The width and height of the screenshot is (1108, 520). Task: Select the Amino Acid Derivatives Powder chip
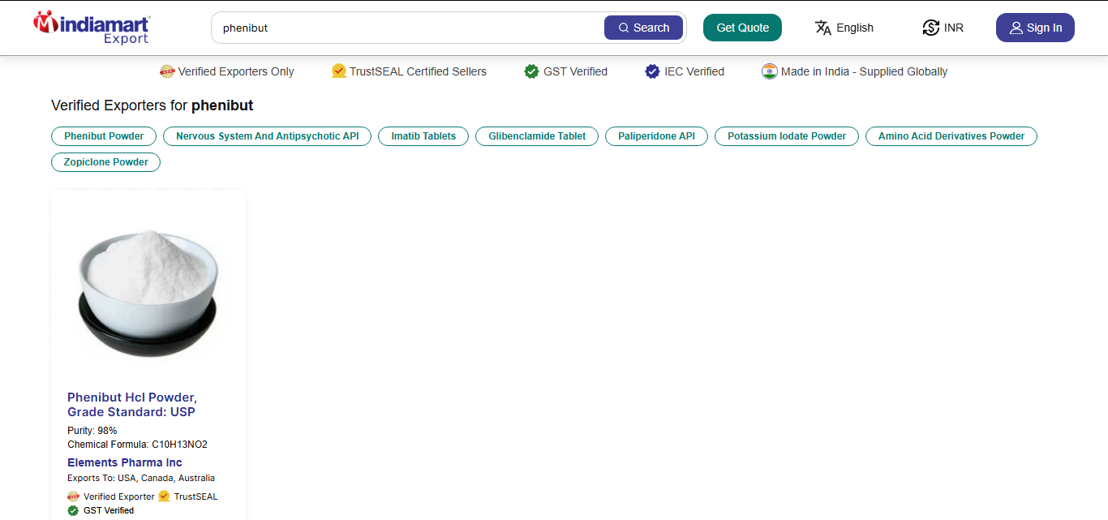[x=951, y=136]
